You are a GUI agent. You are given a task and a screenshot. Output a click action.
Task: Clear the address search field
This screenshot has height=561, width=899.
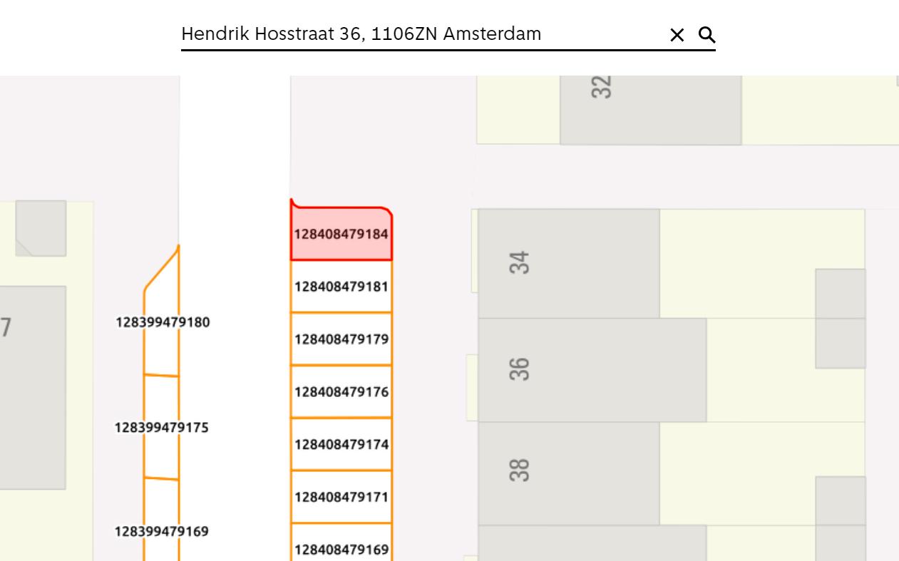[677, 35]
